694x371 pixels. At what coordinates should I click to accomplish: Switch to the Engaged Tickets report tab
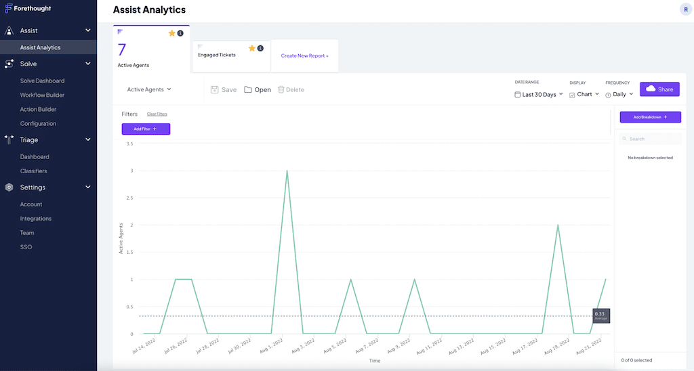(218, 55)
